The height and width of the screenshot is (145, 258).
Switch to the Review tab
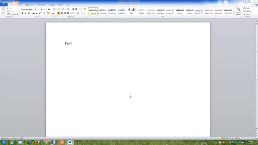coord(60,5)
